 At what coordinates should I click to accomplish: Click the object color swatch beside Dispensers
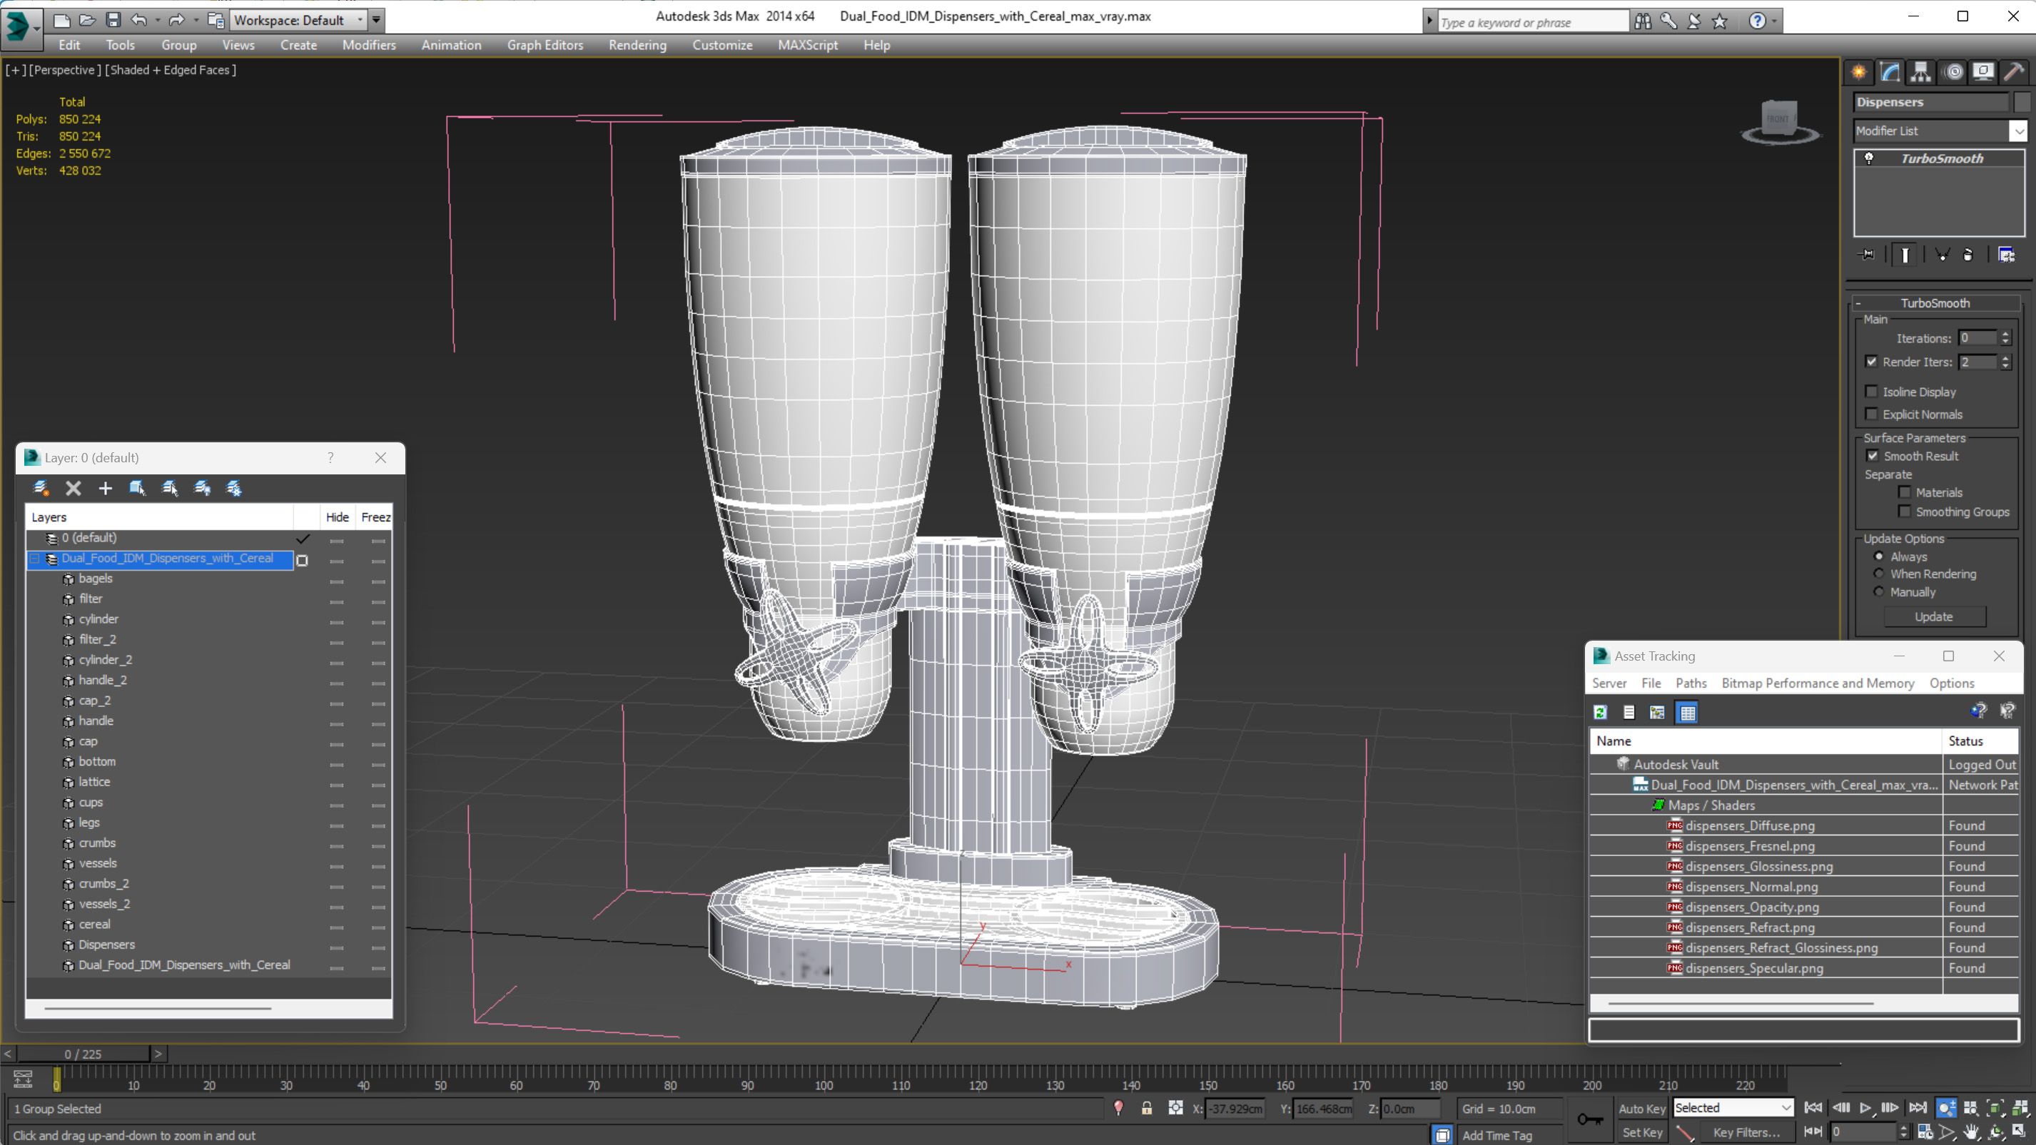click(x=2021, y=102)
